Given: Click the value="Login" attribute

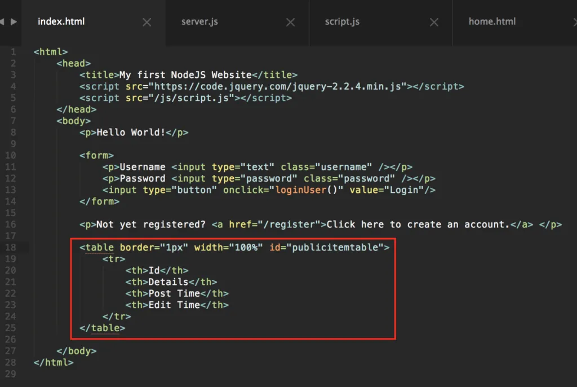Looking at the screenshot, I should 387,190.
